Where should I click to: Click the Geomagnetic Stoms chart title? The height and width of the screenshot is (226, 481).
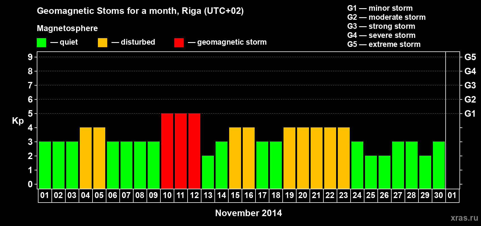140,11
